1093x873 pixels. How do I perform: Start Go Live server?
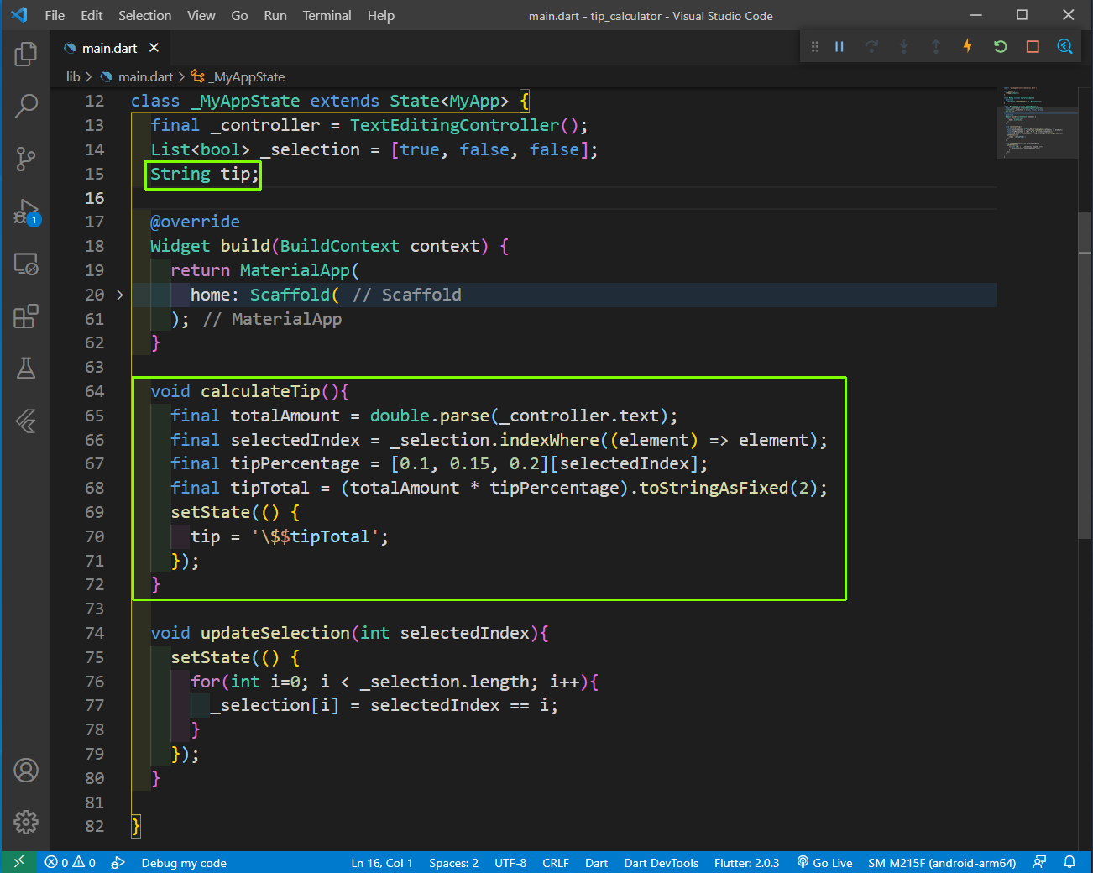(824, 863)
